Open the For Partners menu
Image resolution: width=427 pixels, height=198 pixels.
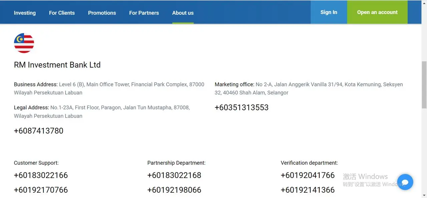[x=144, y=13]
